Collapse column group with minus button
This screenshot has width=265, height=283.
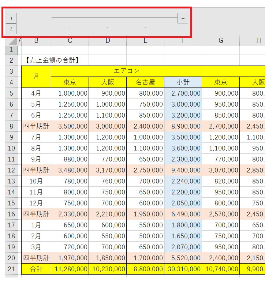pyautogui.click(x=183, y=18)
